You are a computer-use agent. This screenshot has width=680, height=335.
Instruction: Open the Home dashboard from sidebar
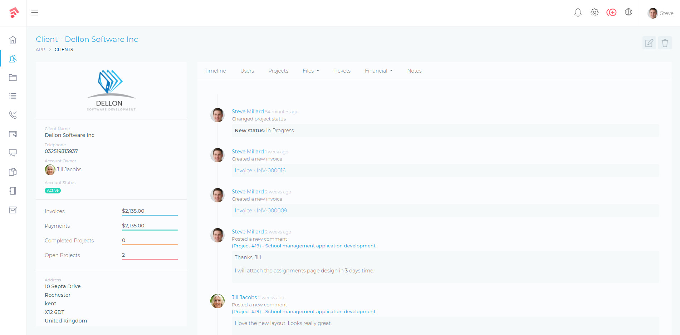click(13, 40)
